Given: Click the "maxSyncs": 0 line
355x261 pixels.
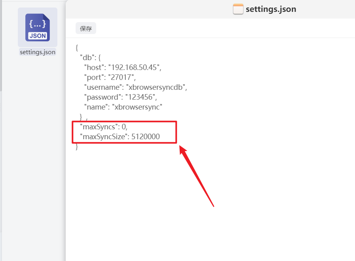Looking at the screenshot, I should [x=104, y=127].
